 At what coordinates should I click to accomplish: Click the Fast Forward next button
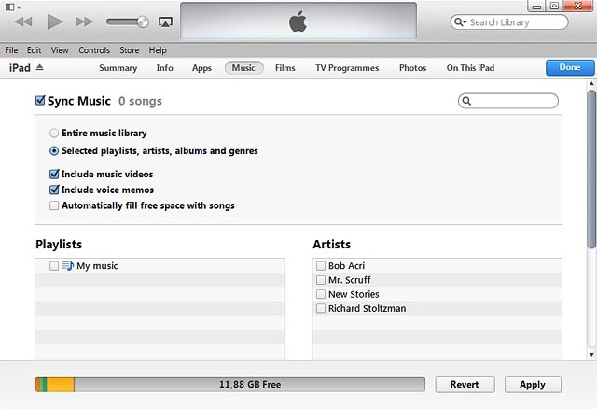(x=84, y=21)
